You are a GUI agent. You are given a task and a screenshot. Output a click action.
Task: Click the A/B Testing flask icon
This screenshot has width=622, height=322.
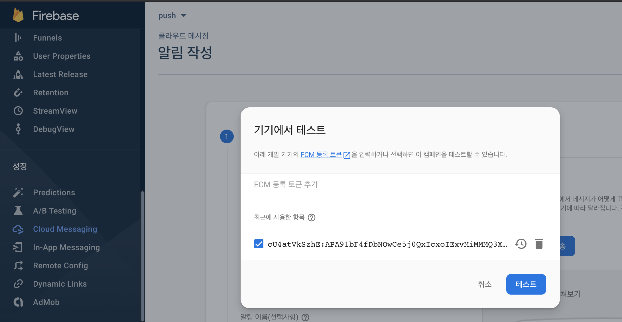click(x=18, y=211)
